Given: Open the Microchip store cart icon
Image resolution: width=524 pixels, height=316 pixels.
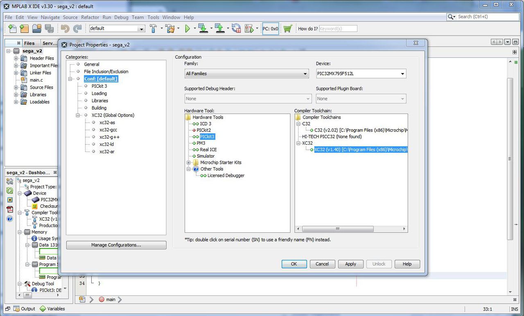Looking at the screenshot, I should (288, 29).
